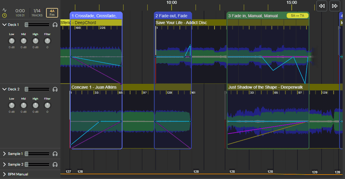Click the yellow clock icon
Image resolution: width=345 pixels, height=179 pixels.
pyautogui.click(x=4, y=15)
